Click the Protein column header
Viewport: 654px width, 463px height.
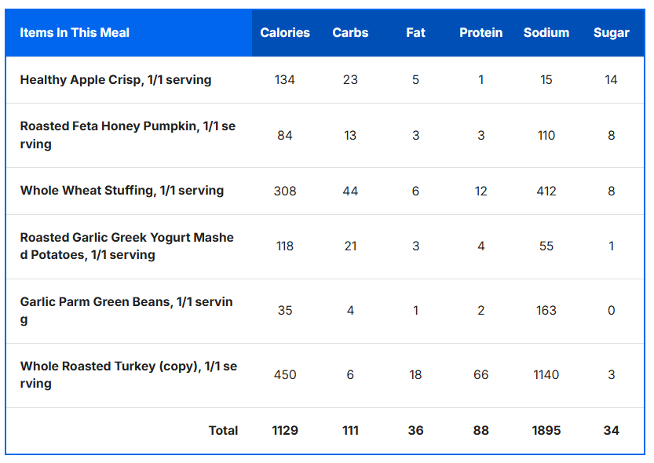click(x=480, y=33)
